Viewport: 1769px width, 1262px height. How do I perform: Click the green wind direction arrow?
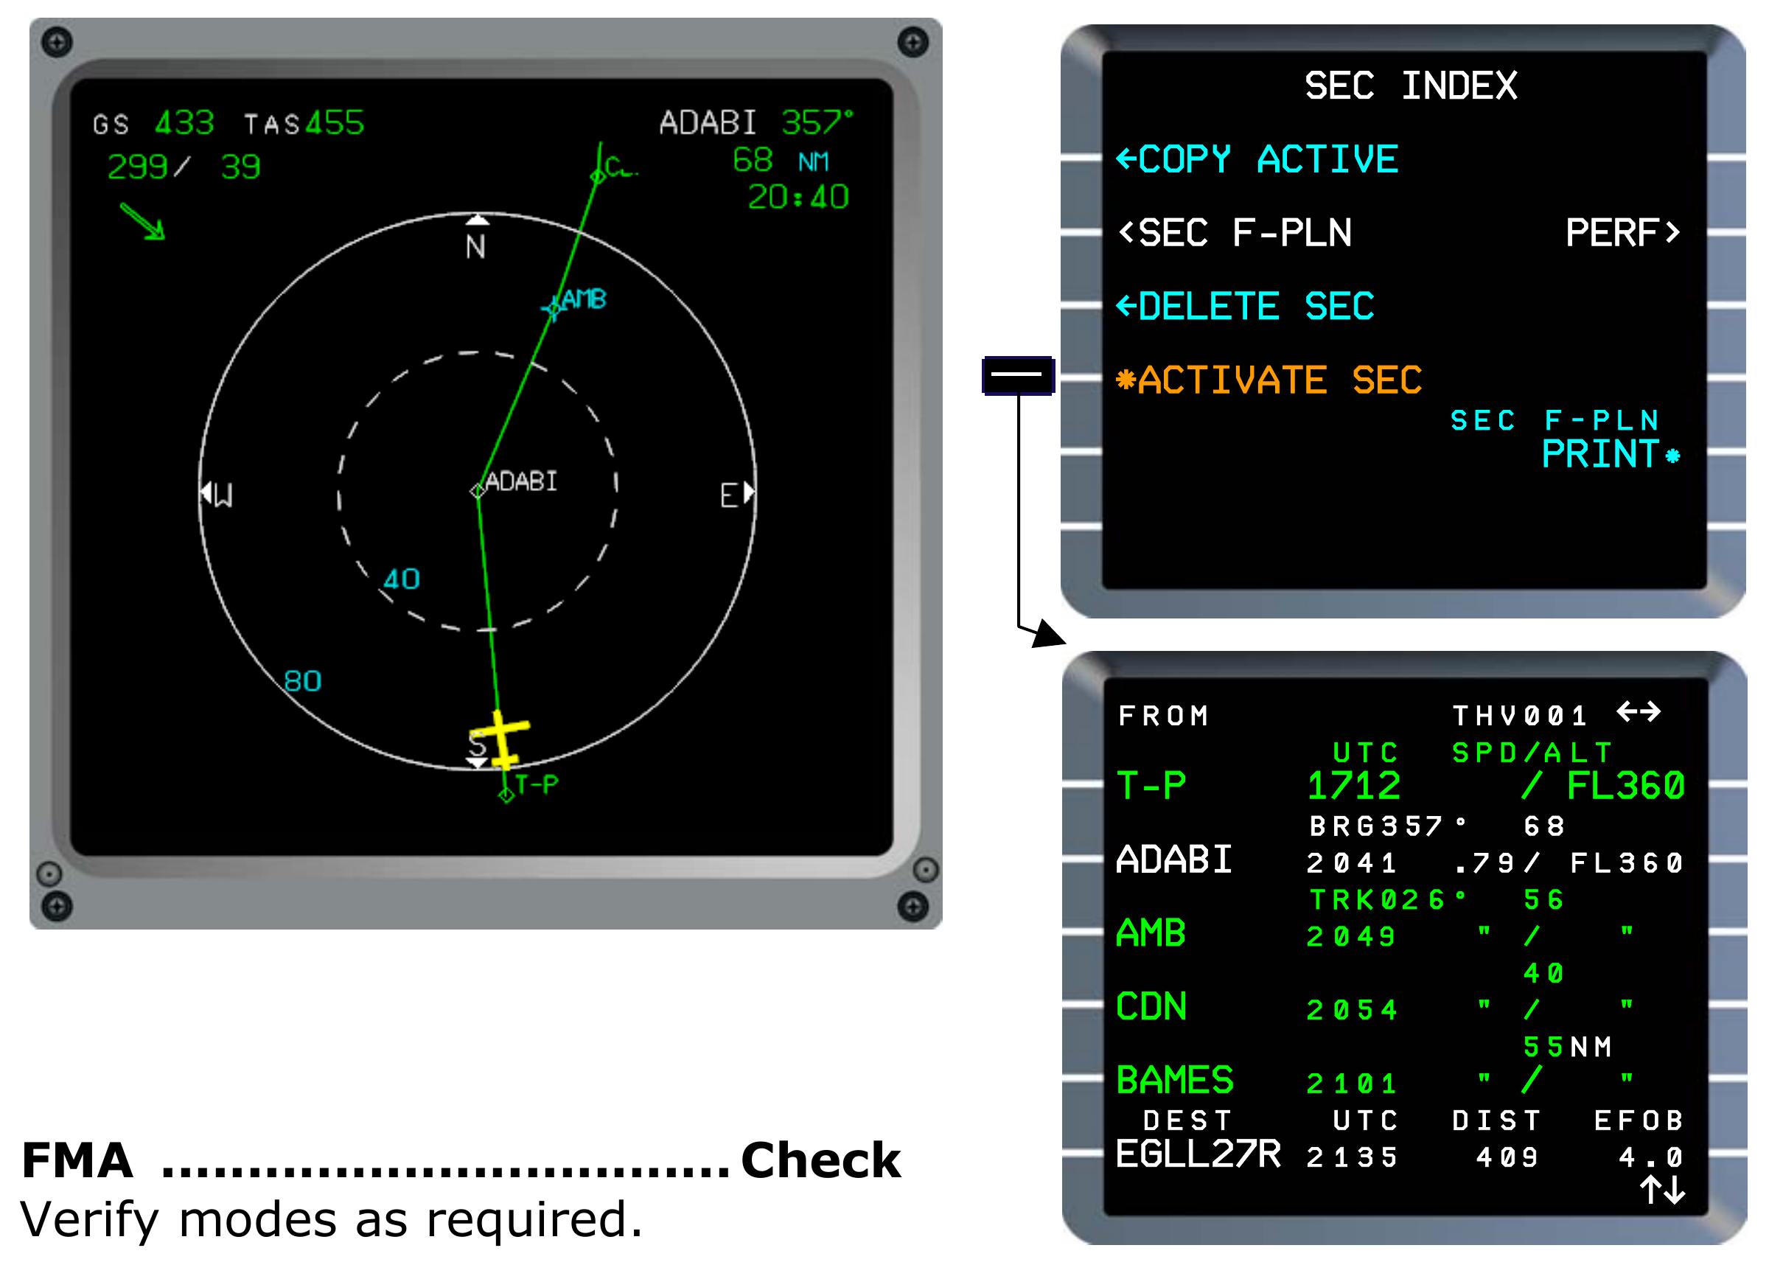[x=143, y=222]
